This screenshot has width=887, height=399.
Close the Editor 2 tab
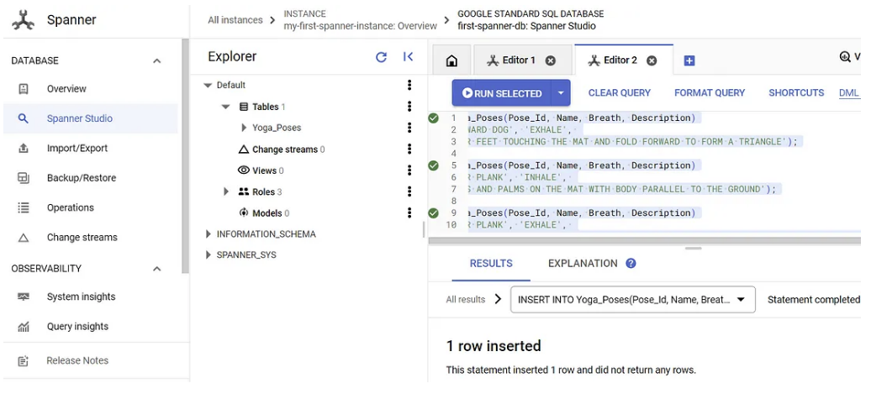coord(652,60)
